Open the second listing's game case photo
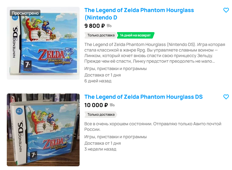 tap(43, 130)
